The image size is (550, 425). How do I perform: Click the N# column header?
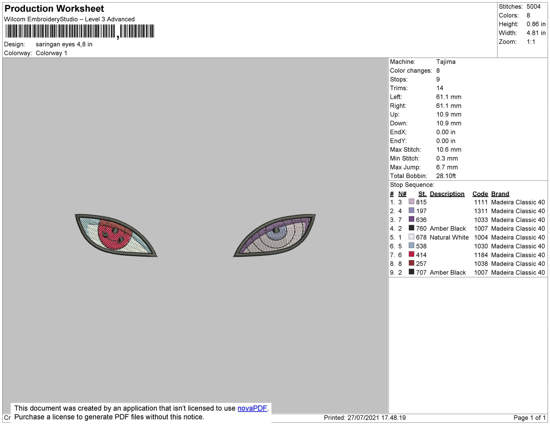tap(402, 194)
